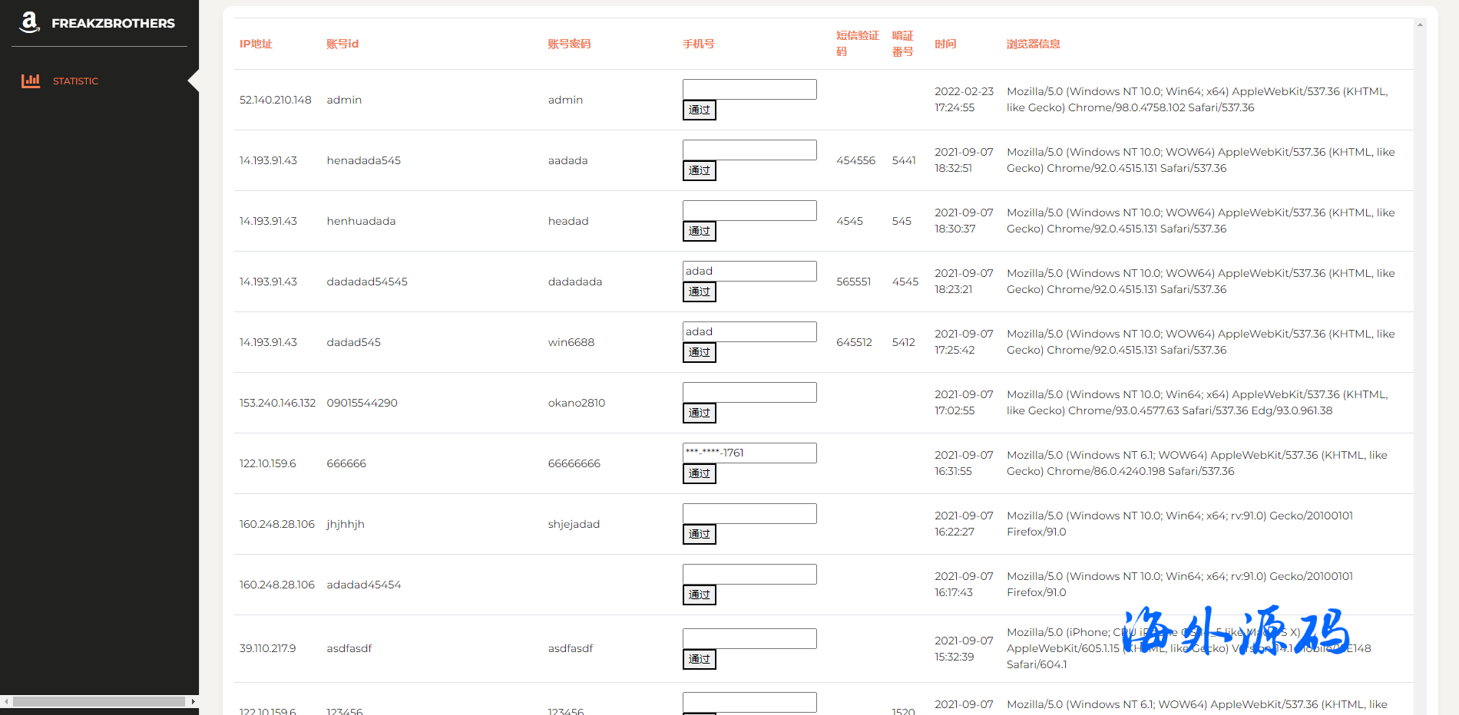This screenshot has height=715, width=1459.
Task: Click the table scrollbar up arrow
Action: click(1420, 25)
